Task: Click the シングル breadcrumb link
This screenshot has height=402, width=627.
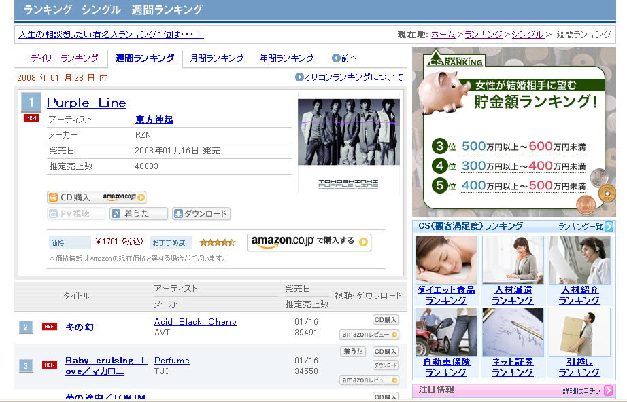Action: click(528, 35)
